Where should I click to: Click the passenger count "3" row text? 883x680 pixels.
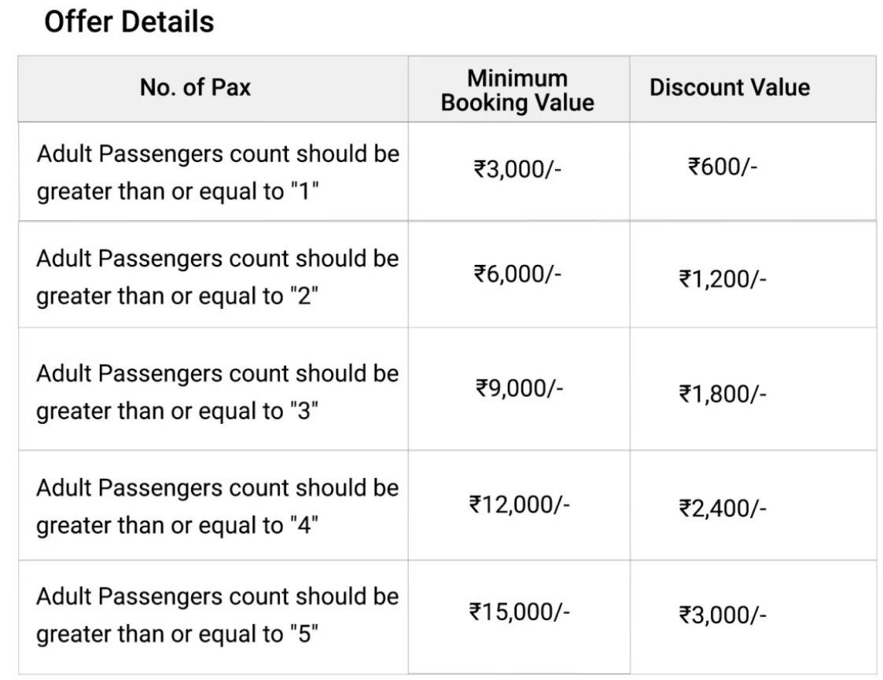[217, 391]
